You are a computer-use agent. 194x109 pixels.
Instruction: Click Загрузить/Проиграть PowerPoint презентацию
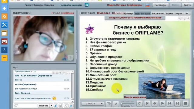[x=135, y=18]
